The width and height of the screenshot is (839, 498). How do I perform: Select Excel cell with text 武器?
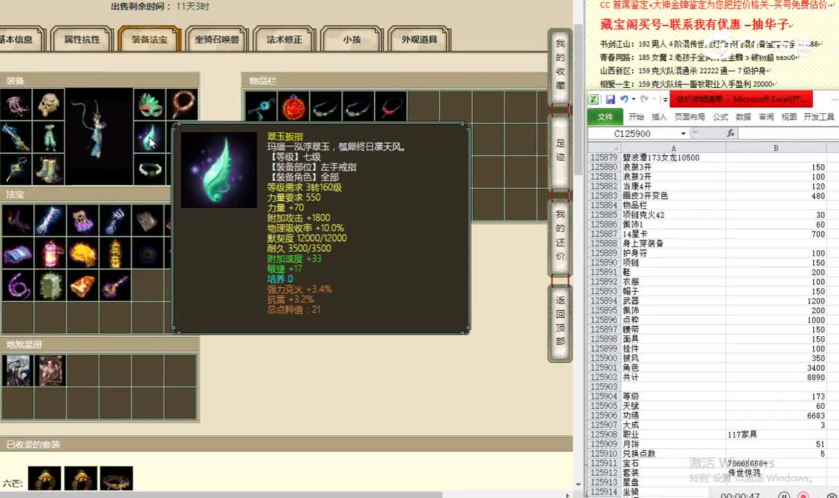point(674,301)
